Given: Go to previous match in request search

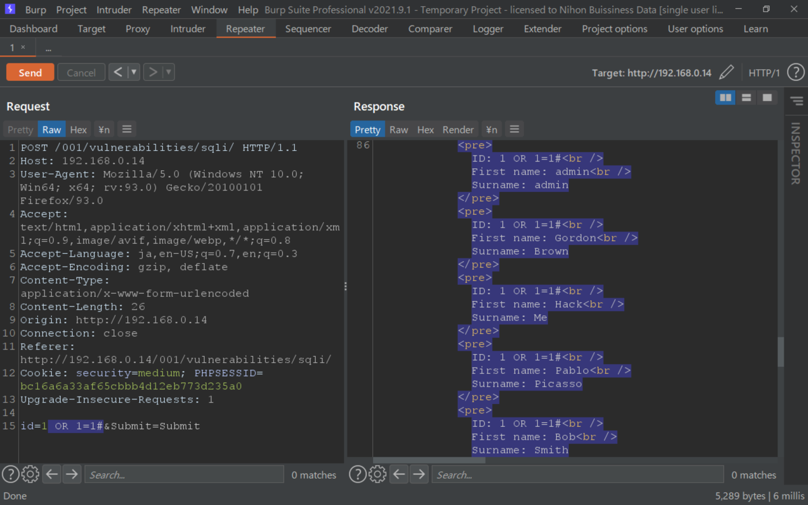Looking at the screenshot, I should [53, 474].
